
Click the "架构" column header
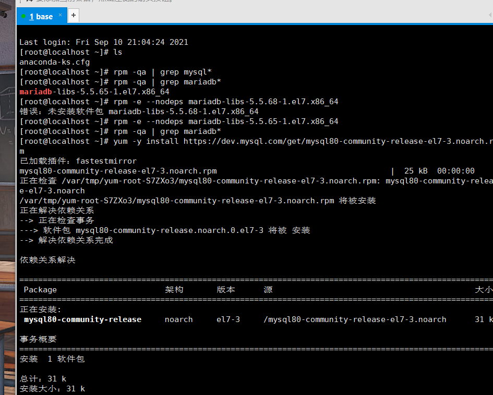coord(174,290)
